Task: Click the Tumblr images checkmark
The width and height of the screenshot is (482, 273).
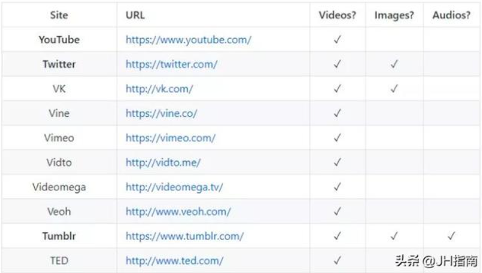Action: tap(394, 236)
